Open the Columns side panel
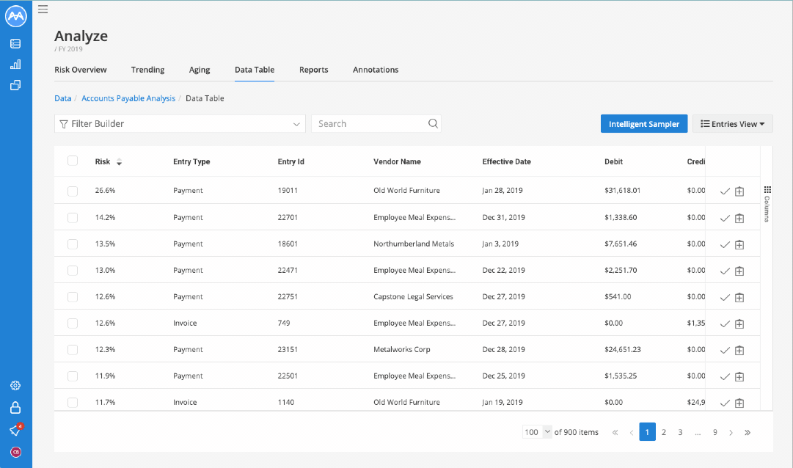Screen dimensions: 793x468 coord(767,204)
